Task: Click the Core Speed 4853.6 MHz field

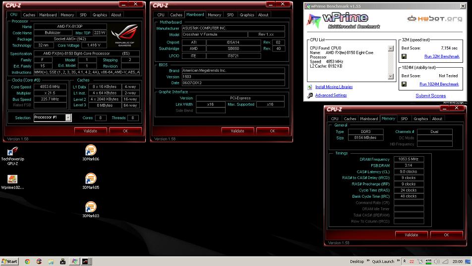Action: tap(50, 87)
